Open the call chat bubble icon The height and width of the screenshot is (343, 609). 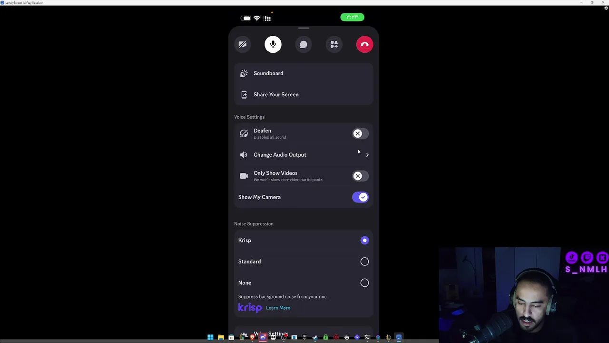coord(304,44)
